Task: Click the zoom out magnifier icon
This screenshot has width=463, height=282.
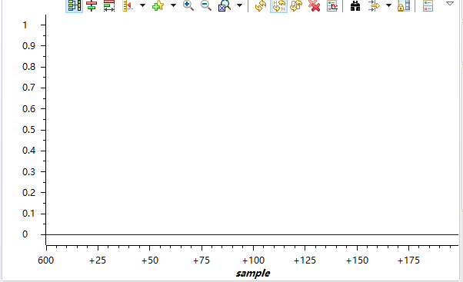Action: pyautogui.click(x=206, y=5)
